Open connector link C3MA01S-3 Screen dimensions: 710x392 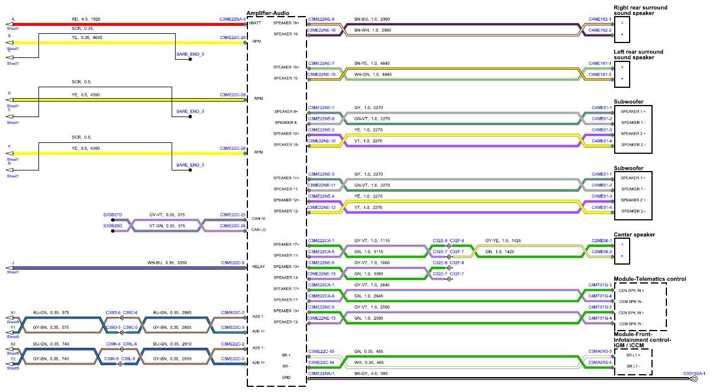click(600, 351)
